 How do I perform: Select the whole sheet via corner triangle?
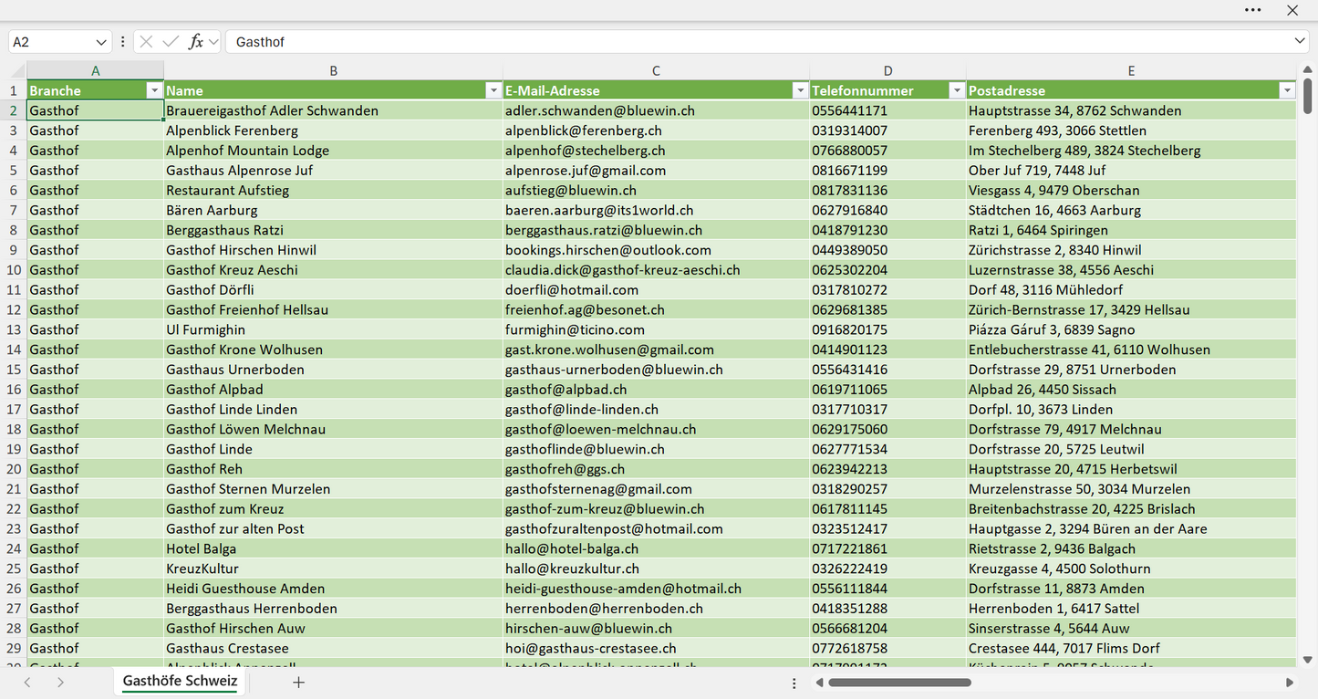[17, 70]
